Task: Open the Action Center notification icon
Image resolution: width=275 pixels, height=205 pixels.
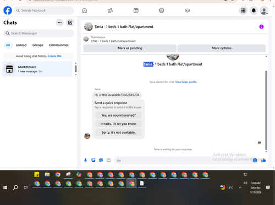Action: (268, 187)
